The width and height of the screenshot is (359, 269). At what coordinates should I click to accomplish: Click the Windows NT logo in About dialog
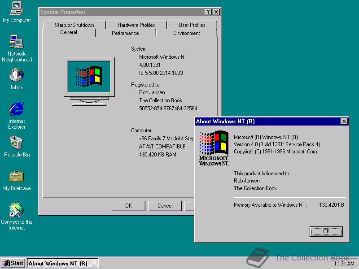point(214,148)
